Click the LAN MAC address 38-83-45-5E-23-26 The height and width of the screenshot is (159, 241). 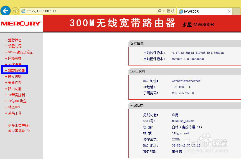[186, 81]
